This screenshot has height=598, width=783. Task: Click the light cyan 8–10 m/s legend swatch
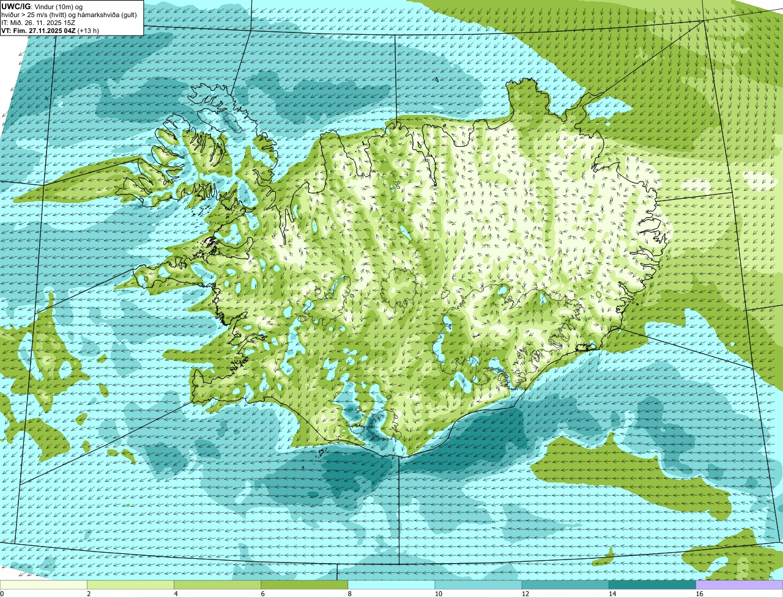click(391, 585)
